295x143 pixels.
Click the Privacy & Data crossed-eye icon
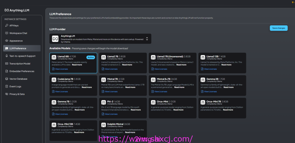[x=7, y=94]
